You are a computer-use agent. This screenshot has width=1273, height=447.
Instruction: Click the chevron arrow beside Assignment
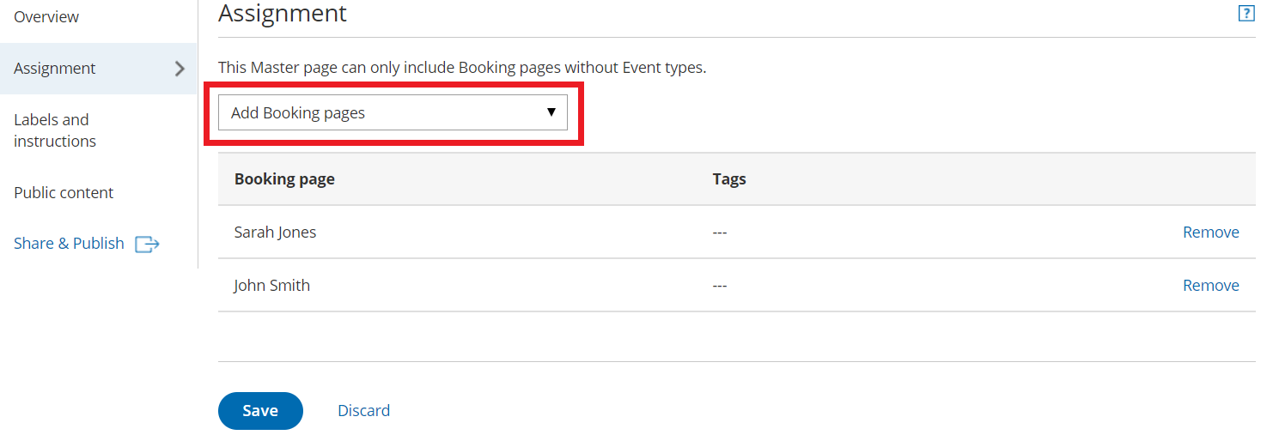tap(180, 69)
